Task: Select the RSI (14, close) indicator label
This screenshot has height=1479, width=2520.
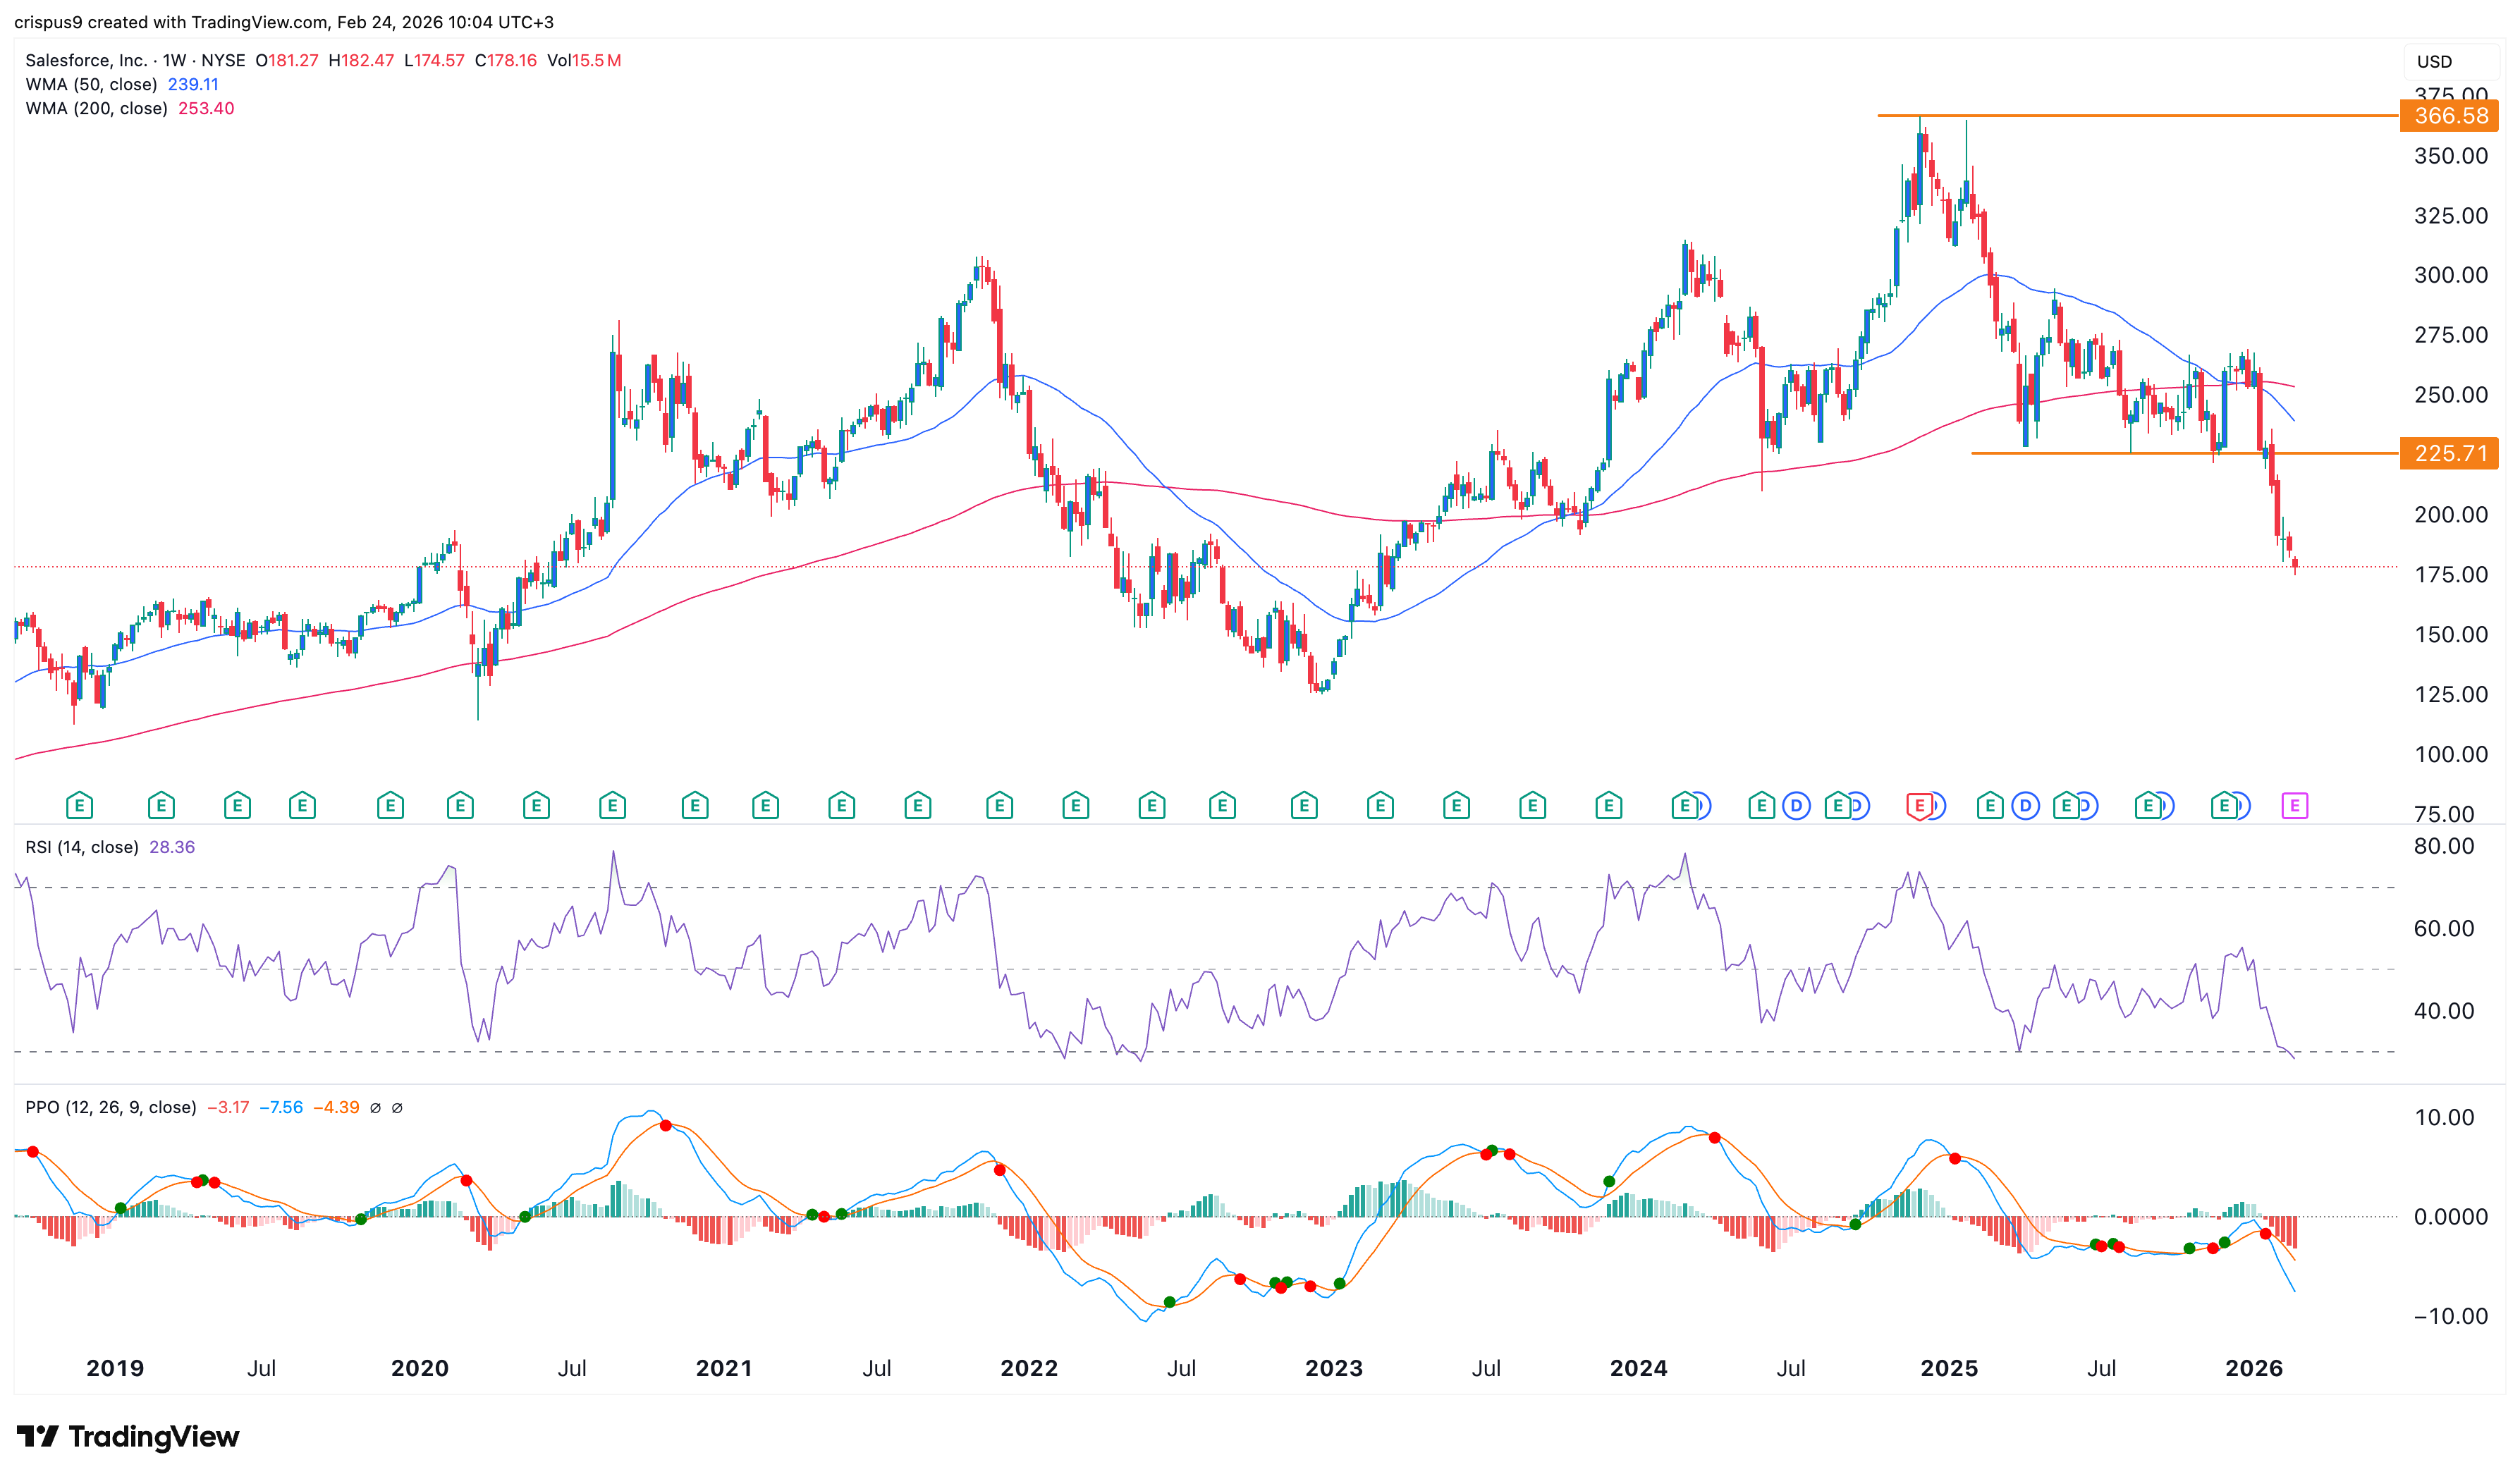Action: (82, 848)
